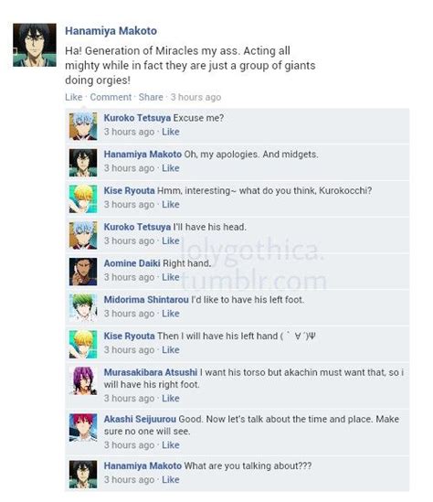The image size is (433, 502).
Task: Open Murasakibara Atsushi's profile name link
Action: pyautogui.click(x=151, y=372)
